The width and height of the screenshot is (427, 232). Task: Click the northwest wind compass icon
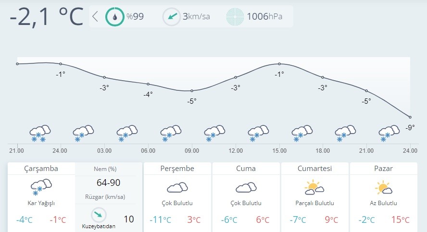(99, 214)
